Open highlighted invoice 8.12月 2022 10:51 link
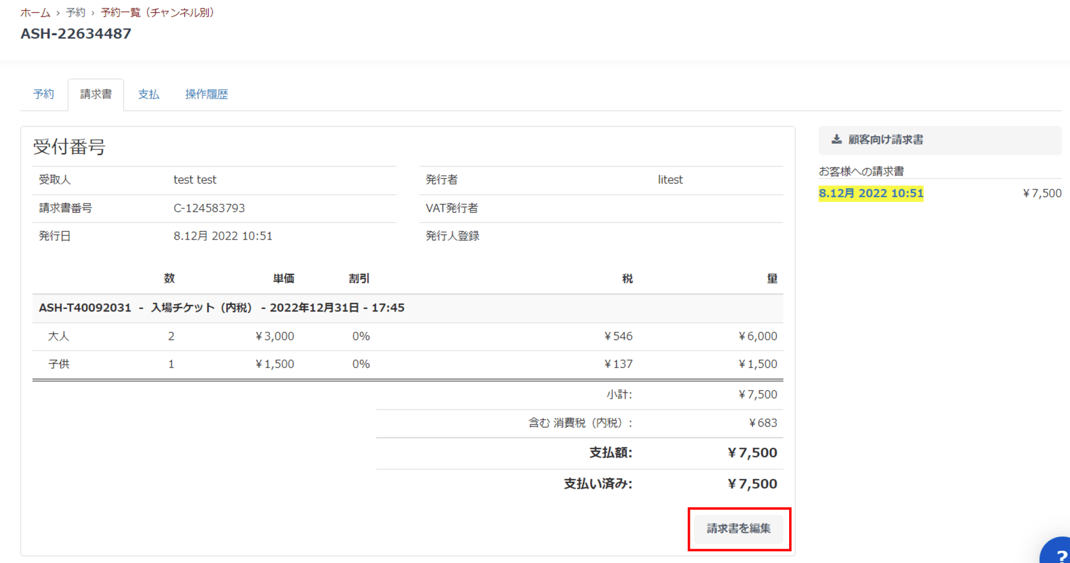This screenshot has width=1070, height=563. pos(870,193)
